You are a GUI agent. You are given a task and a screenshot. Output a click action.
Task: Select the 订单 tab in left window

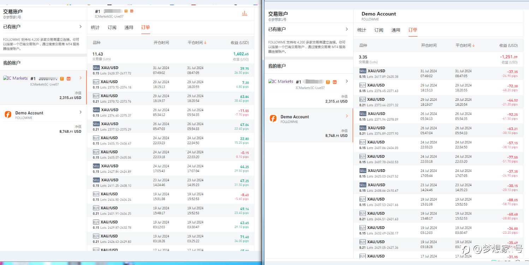(x=145, y=27)
